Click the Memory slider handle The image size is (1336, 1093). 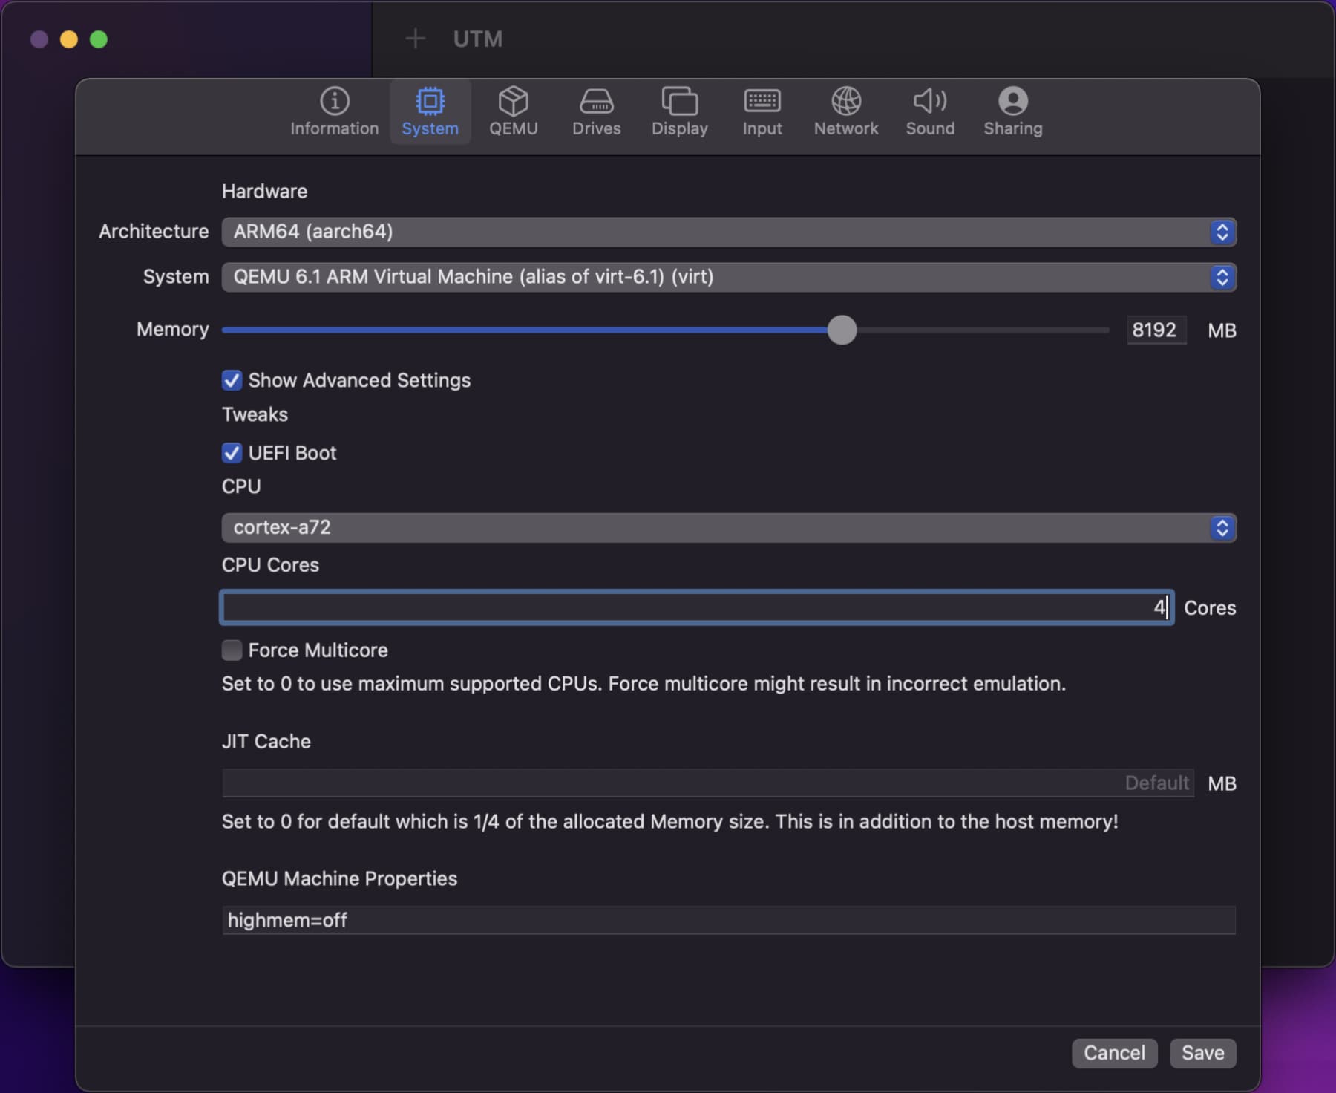click(842, 330)
